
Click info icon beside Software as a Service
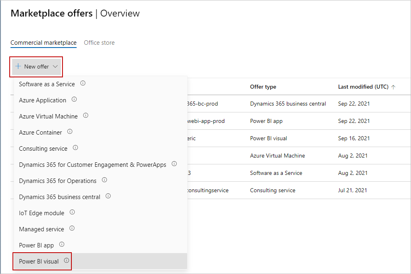[x=83, y=83]
